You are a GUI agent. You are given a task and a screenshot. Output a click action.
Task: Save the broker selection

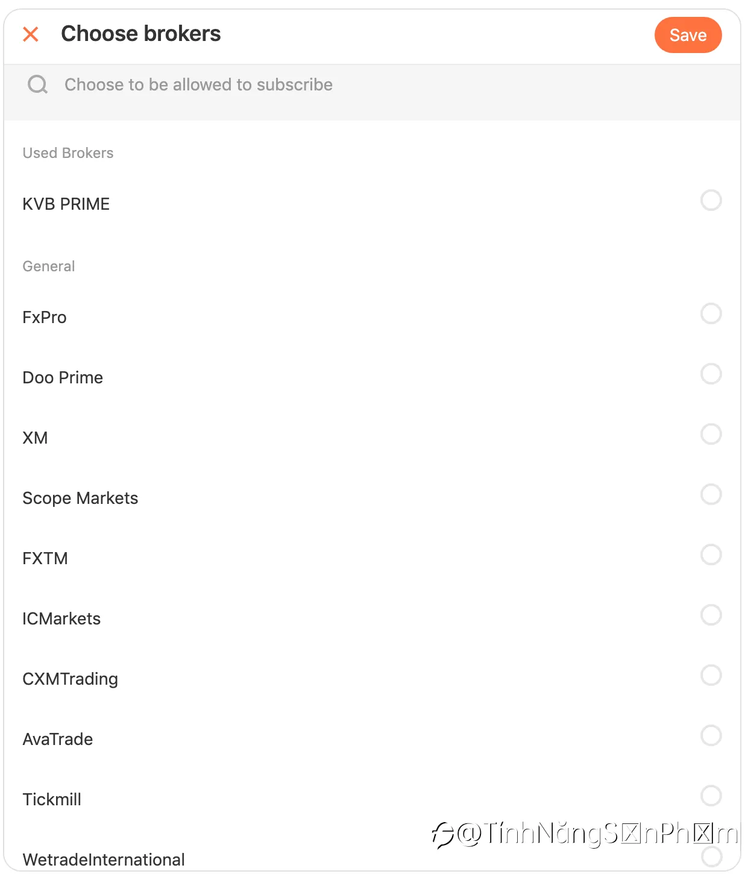click(688, 35)
